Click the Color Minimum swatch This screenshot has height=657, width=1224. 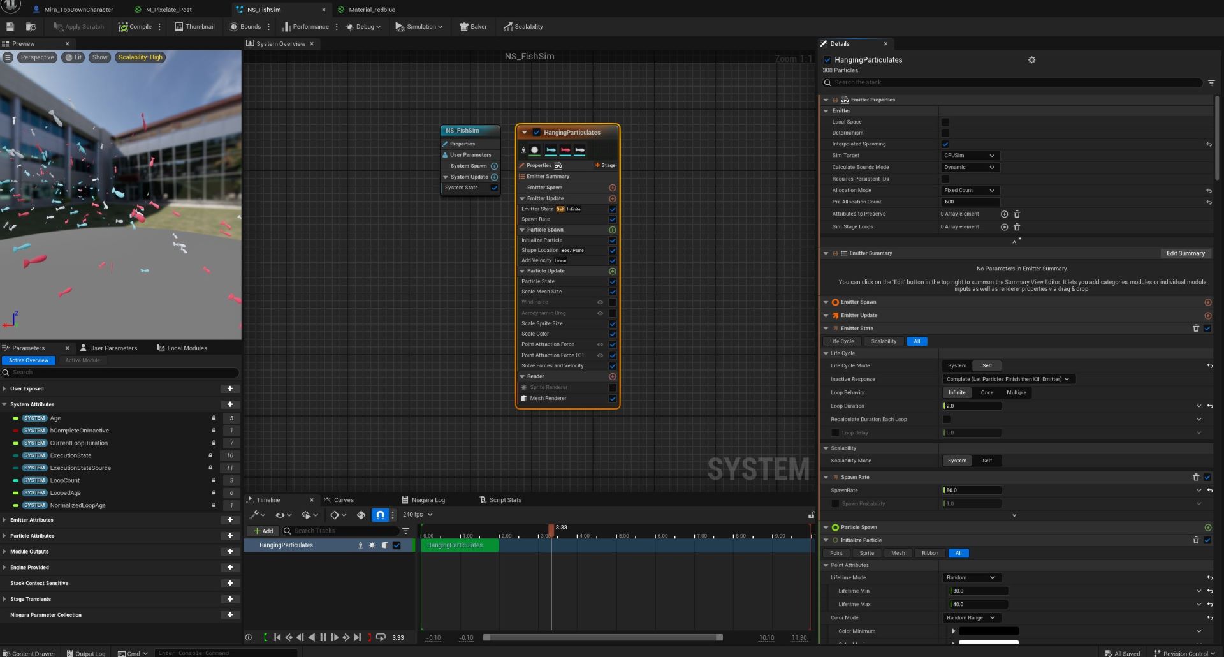pyautogui.click(x=988, y=631)
